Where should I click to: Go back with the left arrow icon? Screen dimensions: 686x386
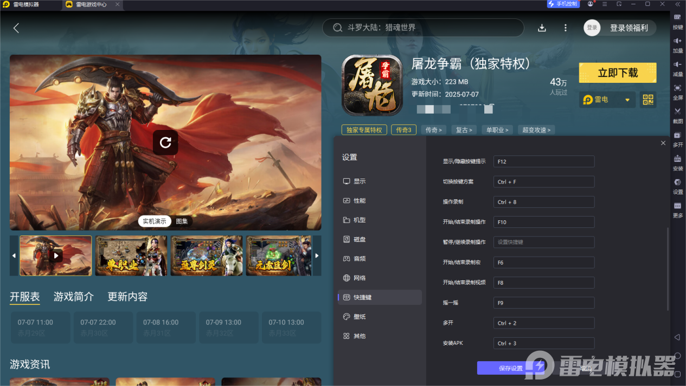pyautogui.click(x=16, y=28)
